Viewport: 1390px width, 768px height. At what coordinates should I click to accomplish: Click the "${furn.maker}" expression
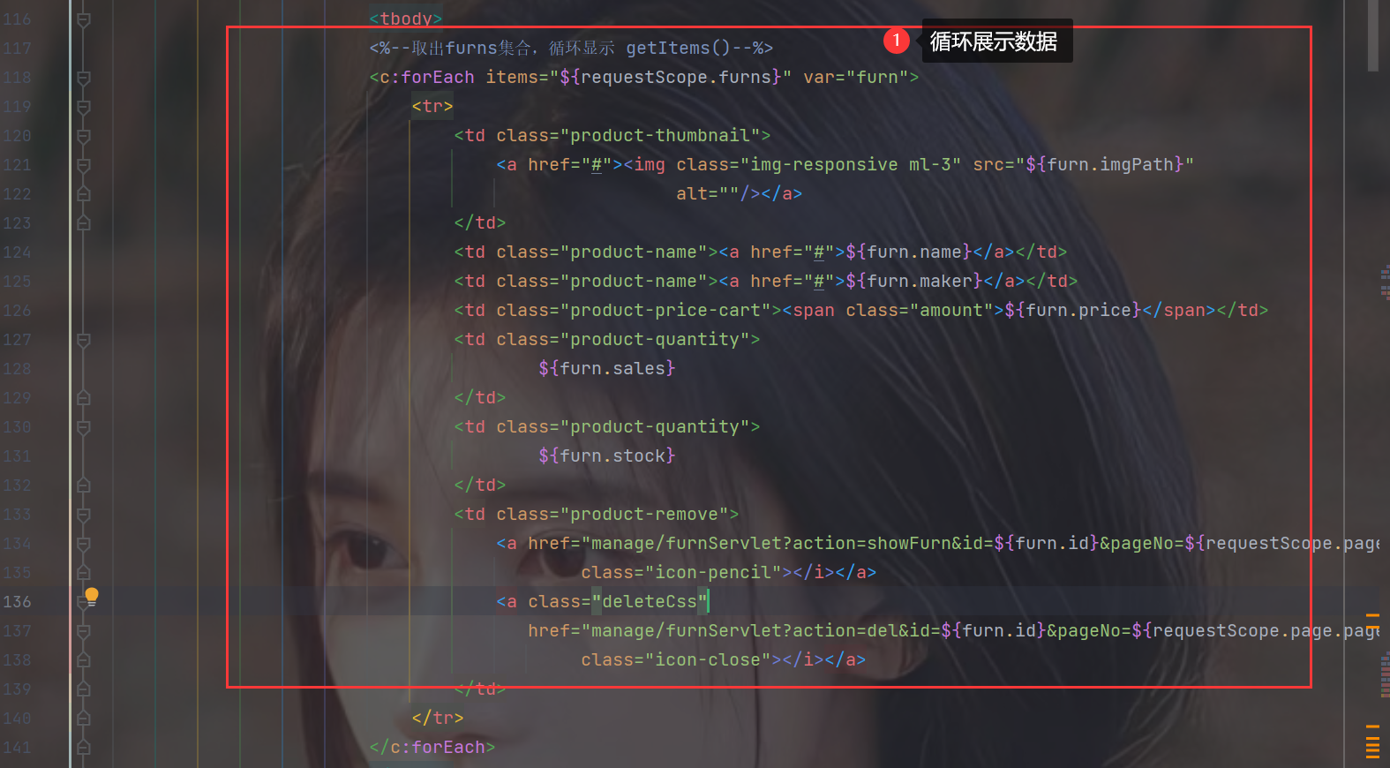[x=913, y=282]
